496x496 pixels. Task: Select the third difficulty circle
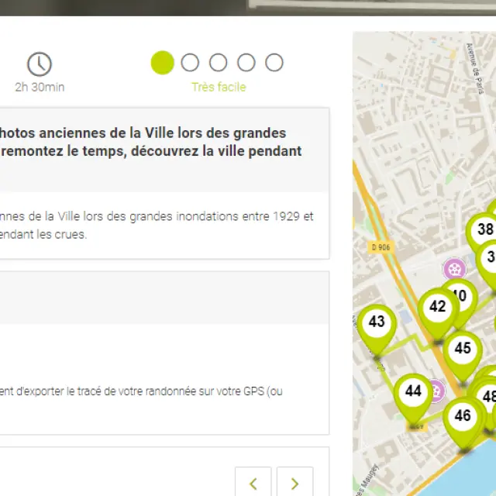[219, 63]
